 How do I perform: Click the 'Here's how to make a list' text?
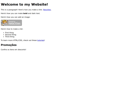point(12,29)
